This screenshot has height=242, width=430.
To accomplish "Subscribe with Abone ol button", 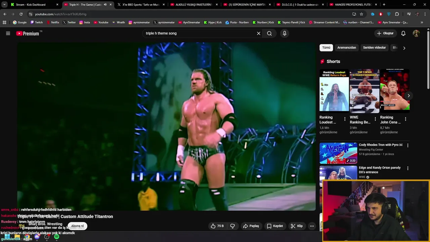I will pos(77,226).
